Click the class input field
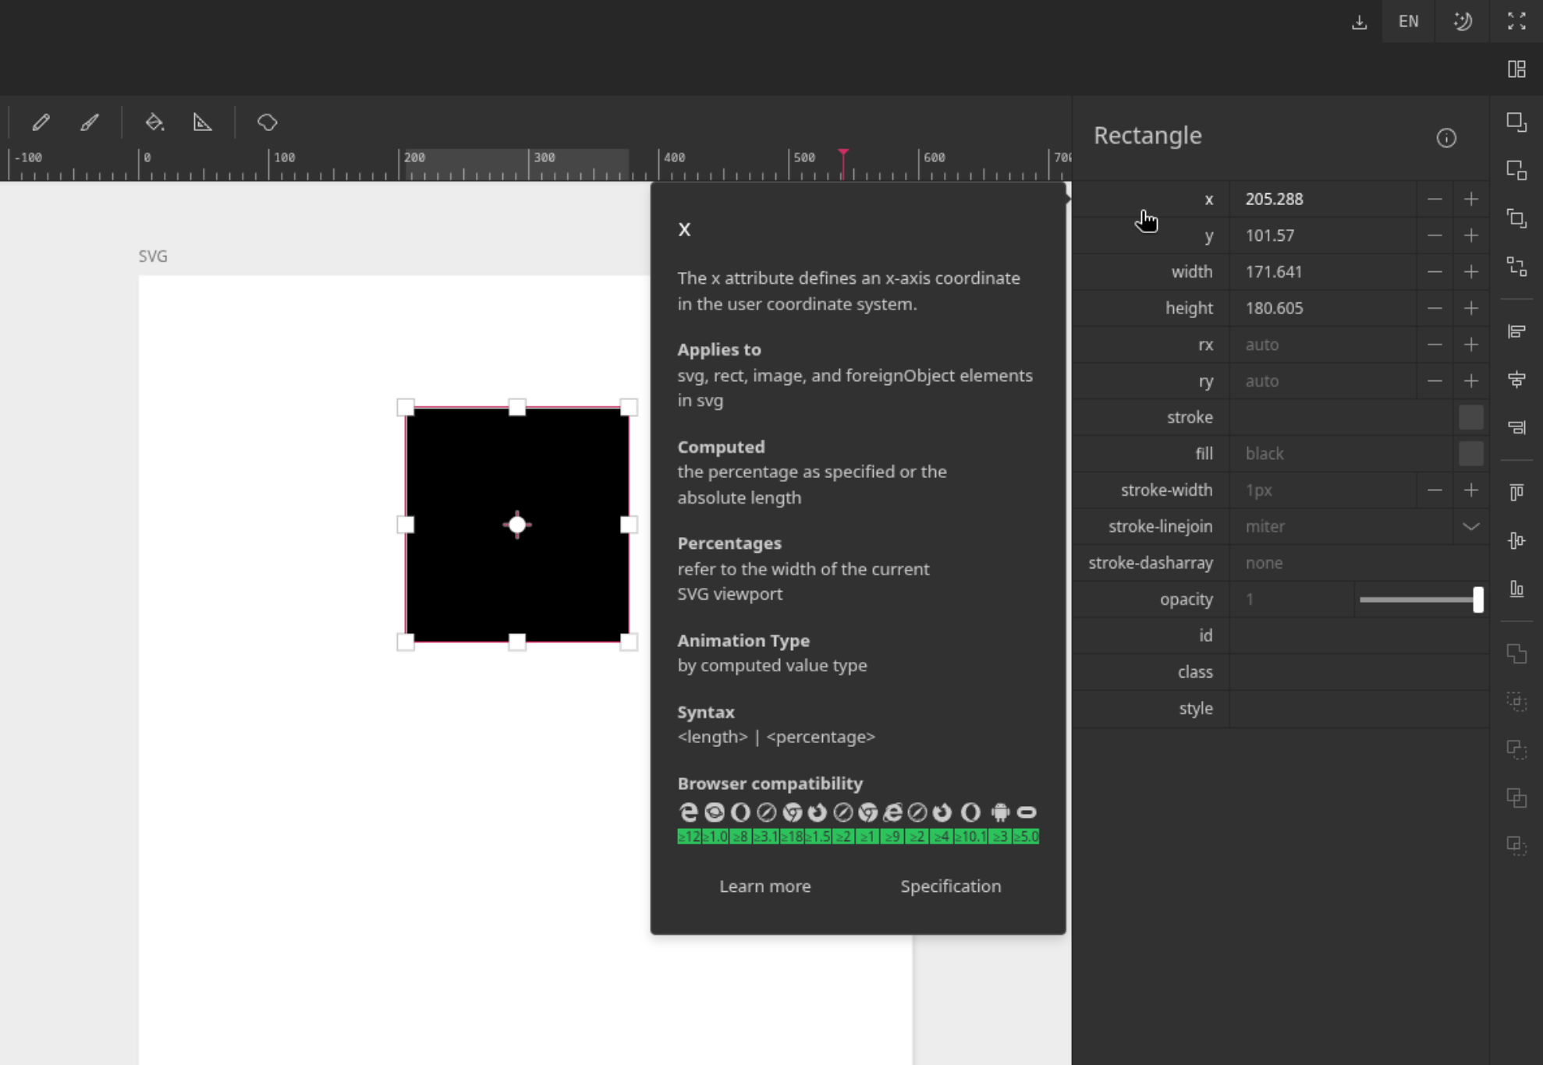This screenshot has width=1543, height=1065. (x=1359, y=672)
